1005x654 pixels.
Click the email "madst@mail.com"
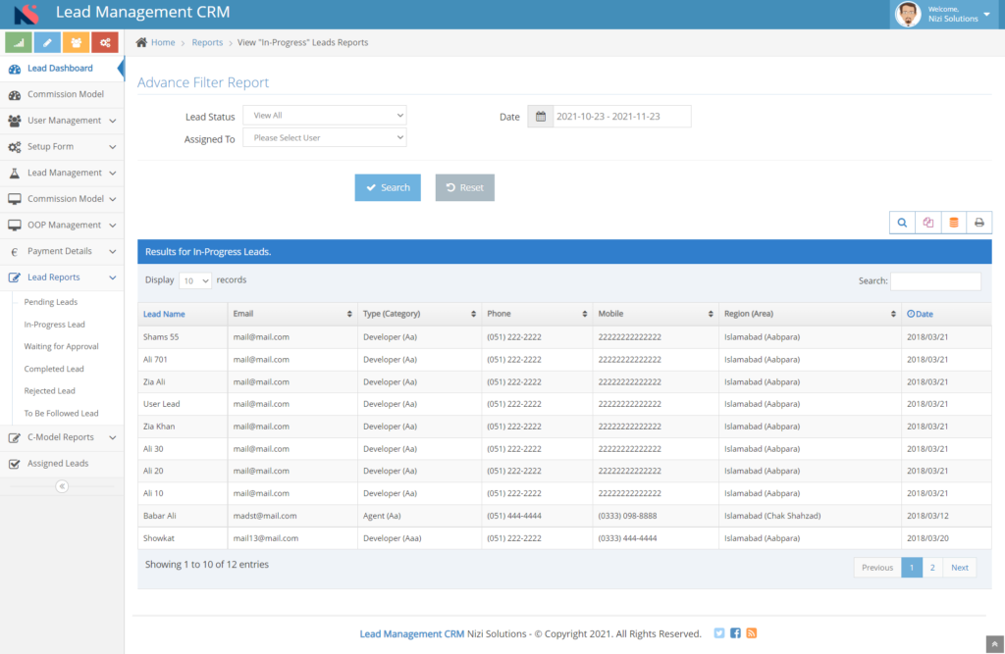[265, 516]
